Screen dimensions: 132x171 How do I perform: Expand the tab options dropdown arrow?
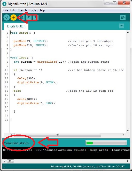121,26
